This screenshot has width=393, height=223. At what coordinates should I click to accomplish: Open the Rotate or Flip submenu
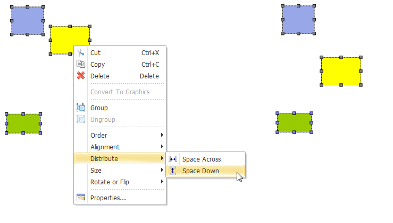click(110, 182)
